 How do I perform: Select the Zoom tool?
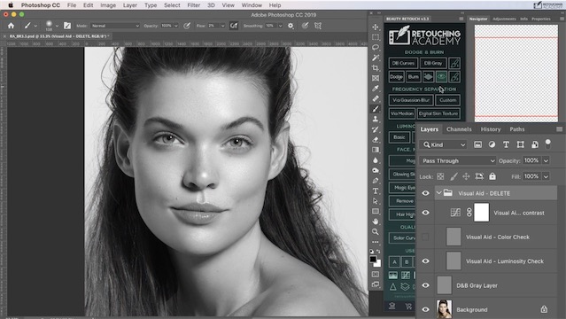tap(376, 231)
